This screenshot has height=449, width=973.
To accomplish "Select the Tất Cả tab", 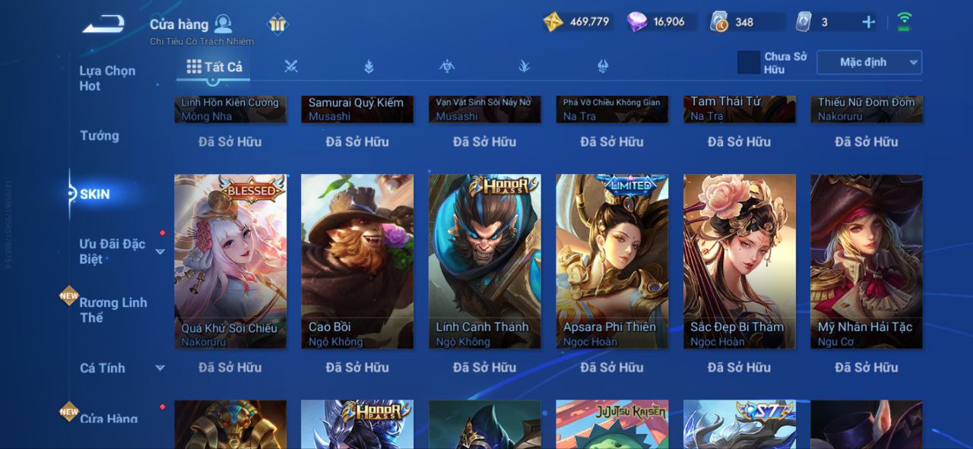I will tap(214, 67).
